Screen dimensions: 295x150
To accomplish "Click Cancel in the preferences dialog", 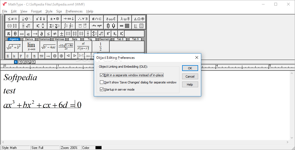I will [x=190, y=76].
